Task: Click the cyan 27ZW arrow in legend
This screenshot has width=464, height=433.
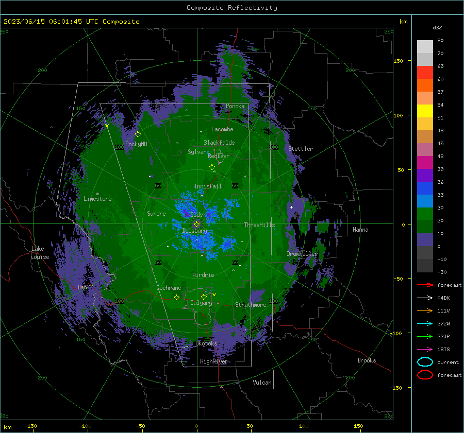Action: (x=425, y=324)
